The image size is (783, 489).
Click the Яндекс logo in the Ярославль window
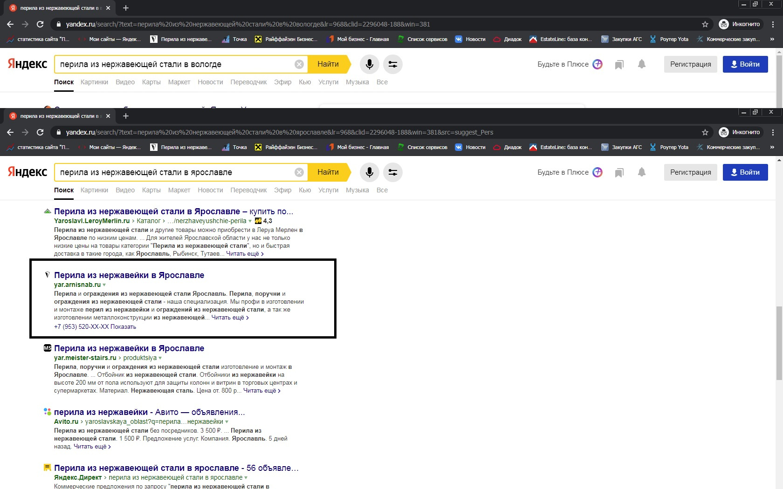(27, 172)
